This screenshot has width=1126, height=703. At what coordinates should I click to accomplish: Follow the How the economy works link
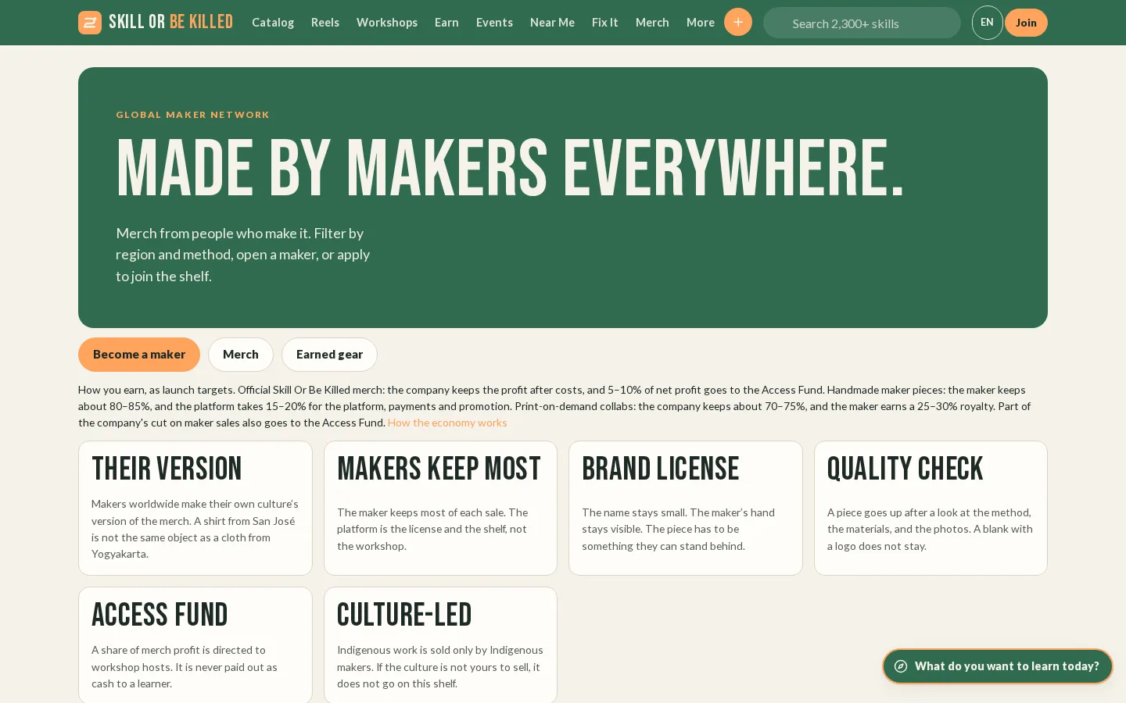click(447, 423)
